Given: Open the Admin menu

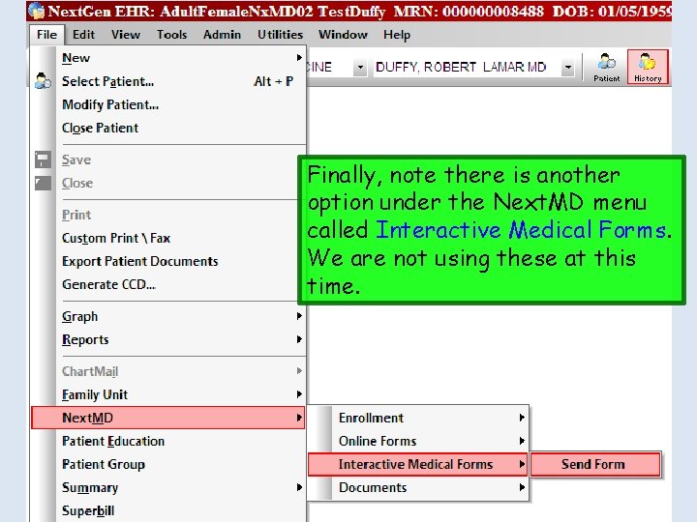Looking at the screenshot, I should (x=222, y=35).
